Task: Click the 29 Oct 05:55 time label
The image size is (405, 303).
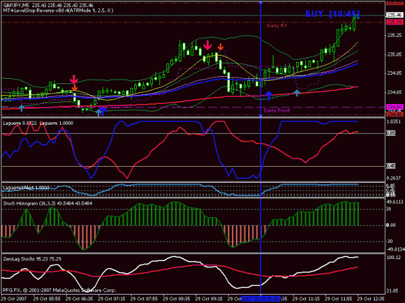Action: [47, 299]
